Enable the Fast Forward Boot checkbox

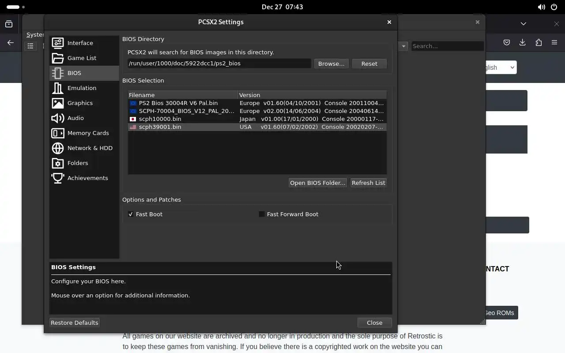tap(262, 214)
